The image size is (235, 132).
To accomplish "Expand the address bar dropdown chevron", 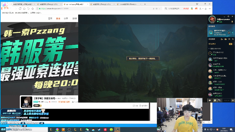I will (160, 9).
